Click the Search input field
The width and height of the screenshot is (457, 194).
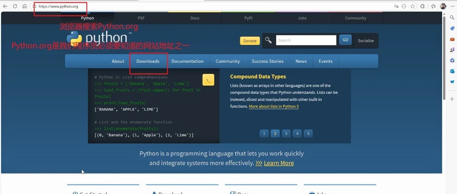click(x=306, y=40)
